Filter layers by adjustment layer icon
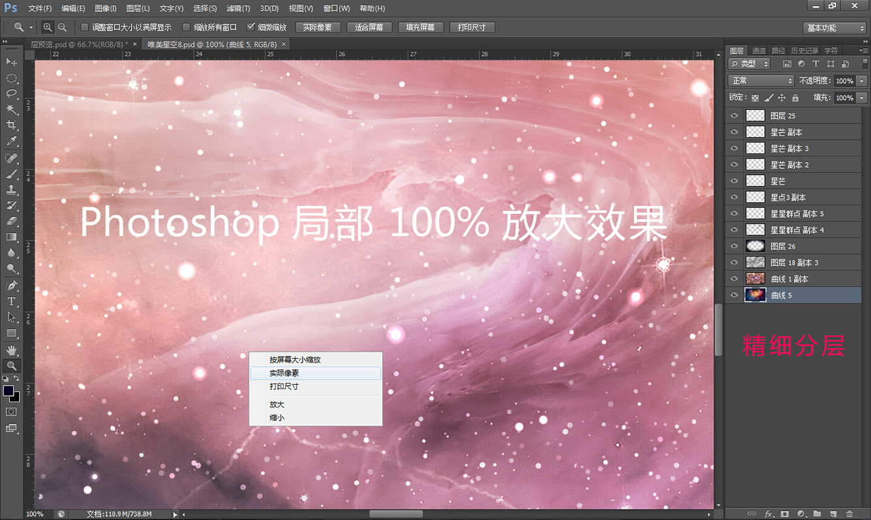The image size is (871, 520). (801, 64)
